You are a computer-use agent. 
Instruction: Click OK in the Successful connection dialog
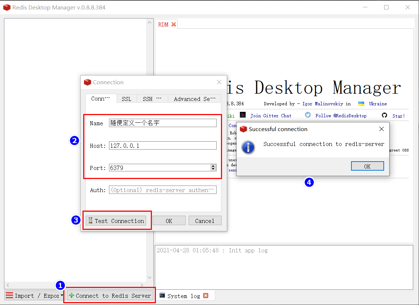click(x=367, y=166)
